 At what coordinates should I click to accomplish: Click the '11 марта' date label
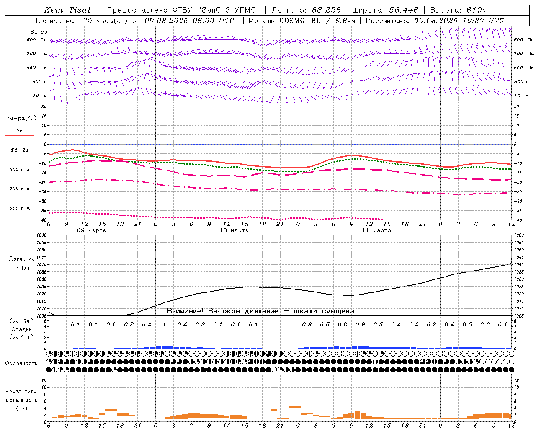click(x=376, y=230)
